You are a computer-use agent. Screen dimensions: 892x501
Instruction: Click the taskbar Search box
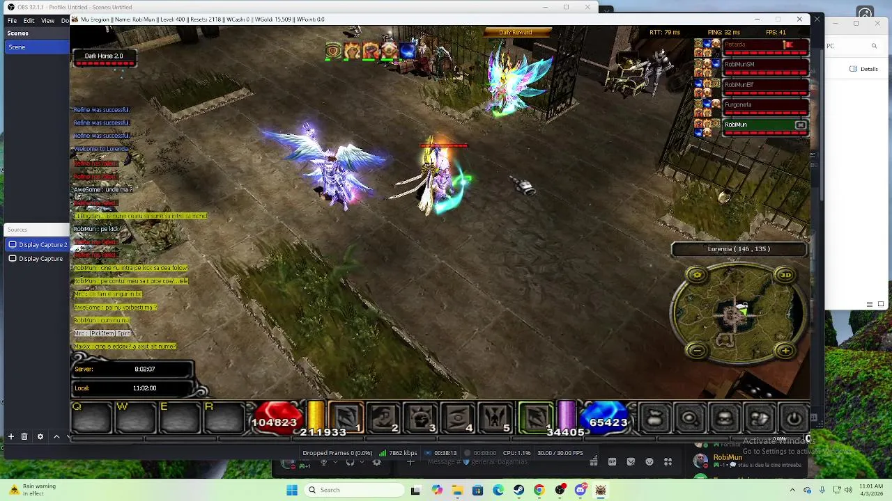click(354, 490)
